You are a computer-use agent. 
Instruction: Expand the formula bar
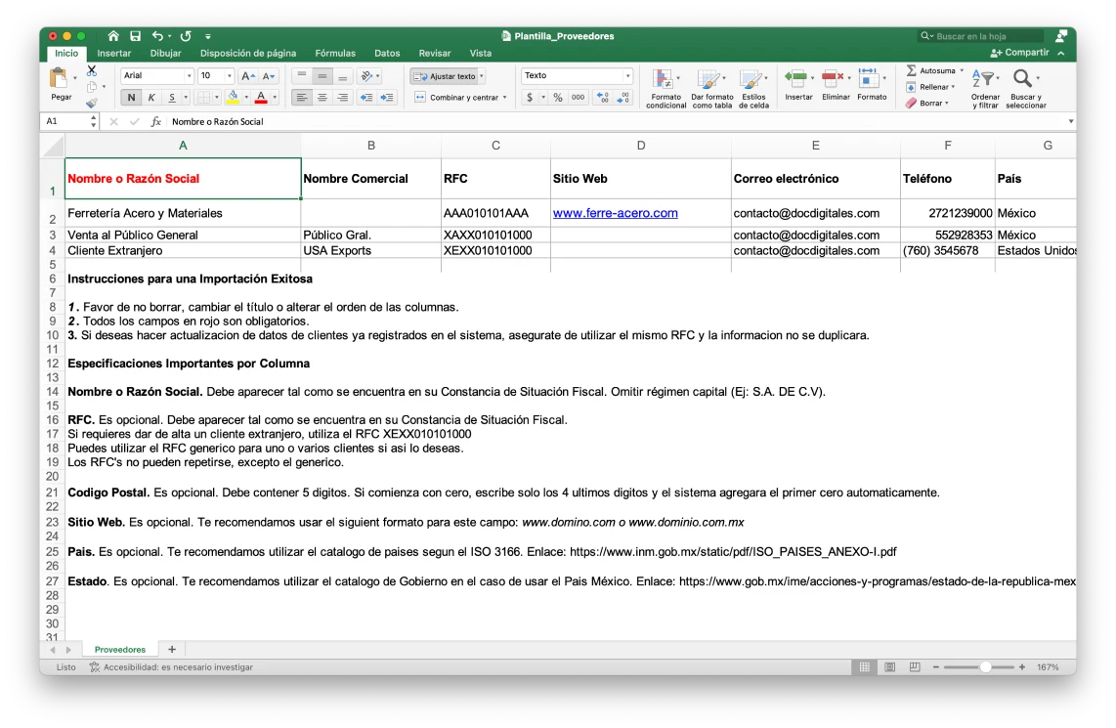1070,122
